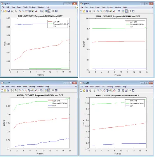Activate Zoom In tool in MSE window
This screenshot has height=158, width=155.
(20, 11)
